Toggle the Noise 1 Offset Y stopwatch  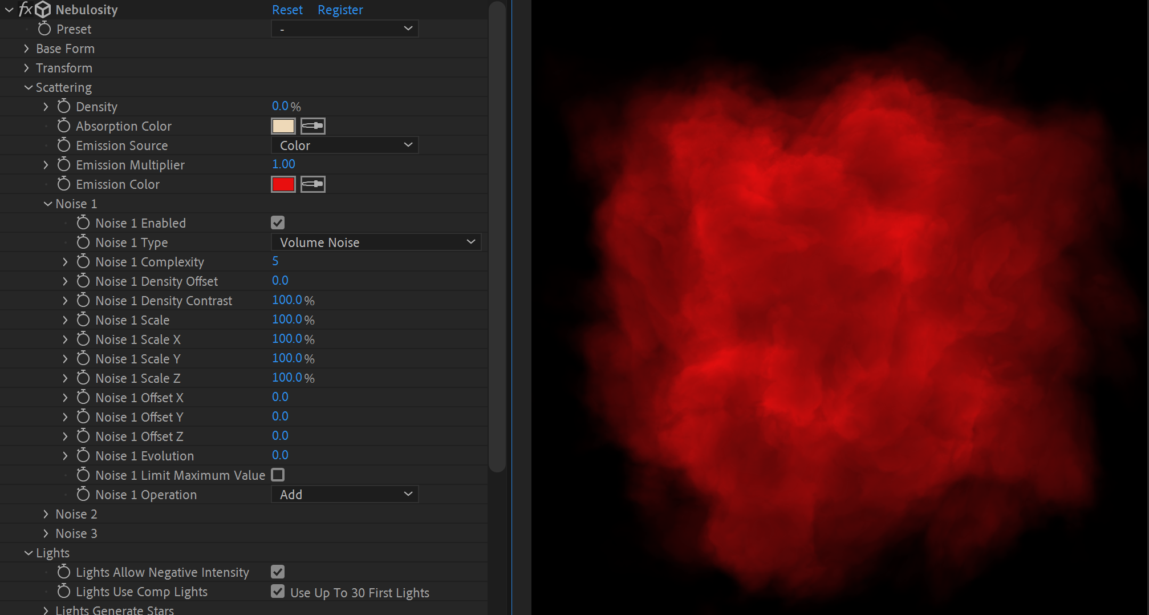83,416
